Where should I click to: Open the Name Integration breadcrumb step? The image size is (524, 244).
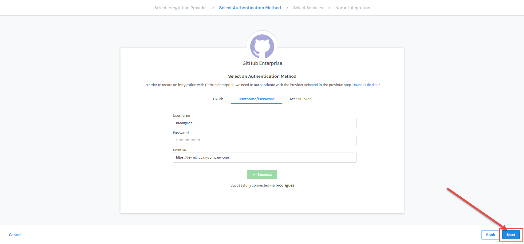[x=353, y=8]
